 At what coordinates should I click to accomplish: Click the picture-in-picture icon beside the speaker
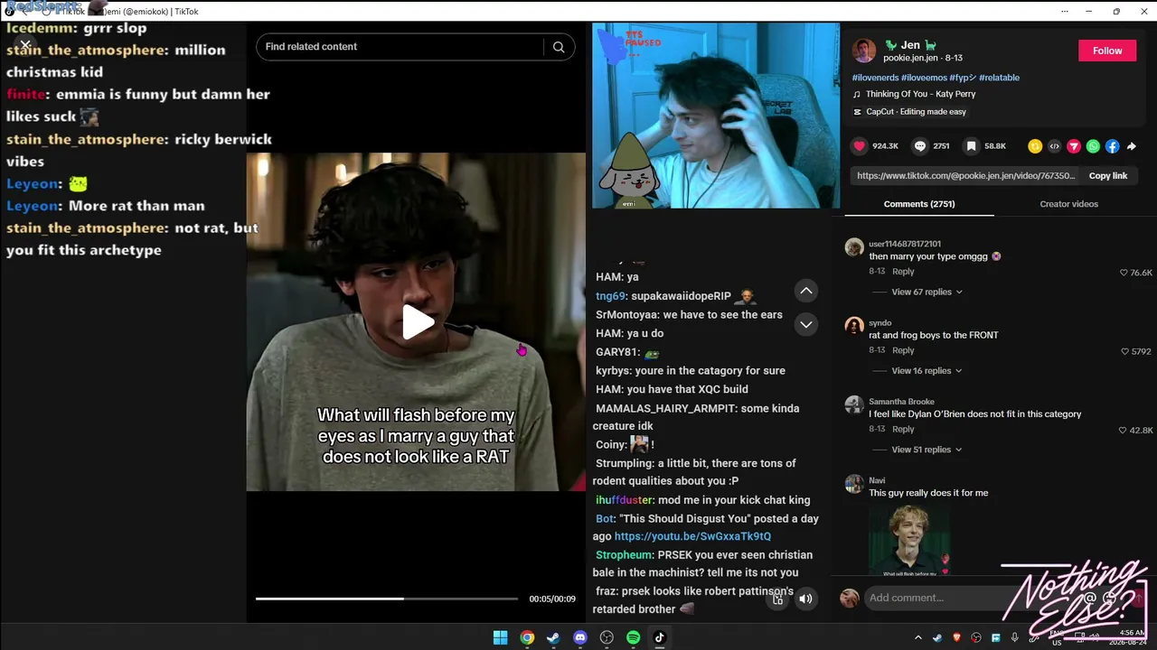pos(777,599)
